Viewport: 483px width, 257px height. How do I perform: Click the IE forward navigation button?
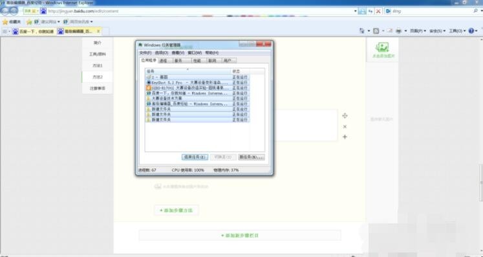coord(14,11)
